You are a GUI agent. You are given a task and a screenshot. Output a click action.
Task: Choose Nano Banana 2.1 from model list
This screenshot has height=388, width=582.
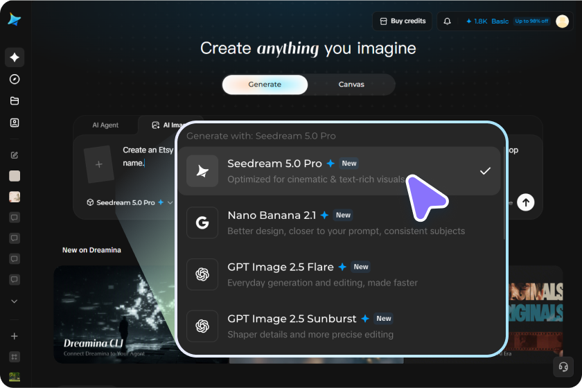tap(339, 222)
